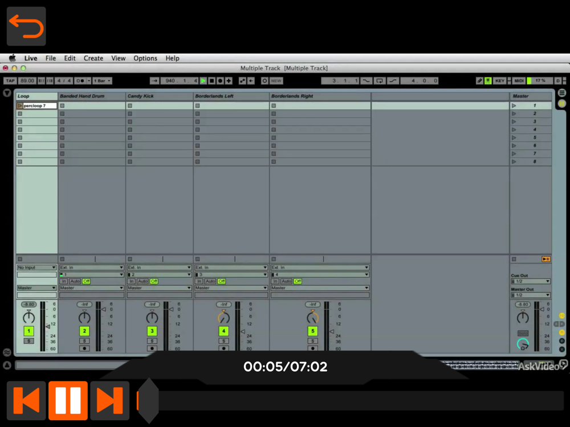Click the green transport Play button

tap(203, 81)
